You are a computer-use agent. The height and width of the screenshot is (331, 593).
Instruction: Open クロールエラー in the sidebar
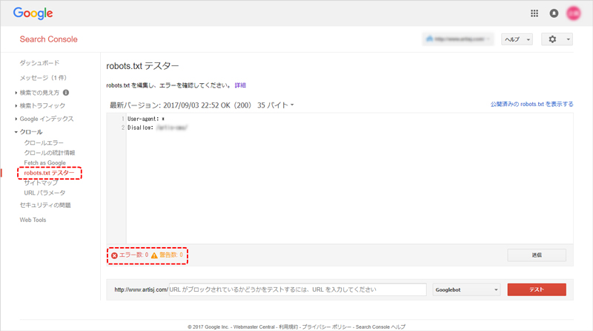click(x=44, y=142)
